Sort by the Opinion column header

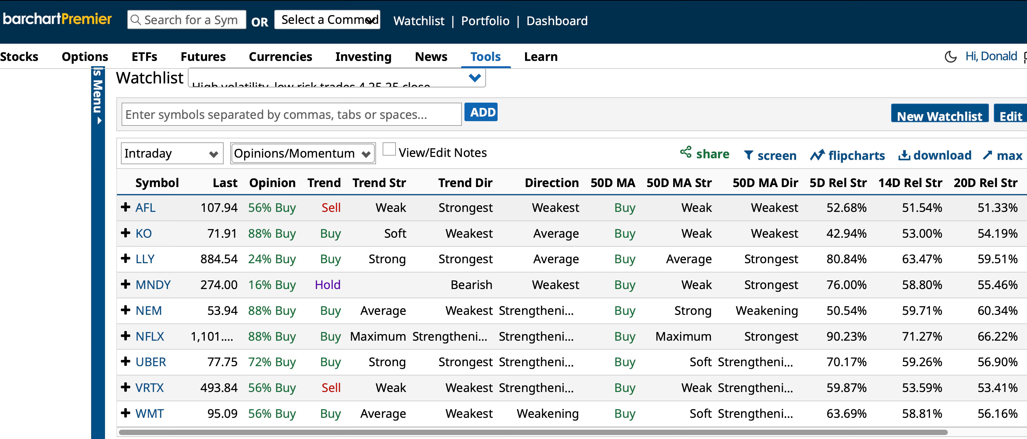pos(272,183)
